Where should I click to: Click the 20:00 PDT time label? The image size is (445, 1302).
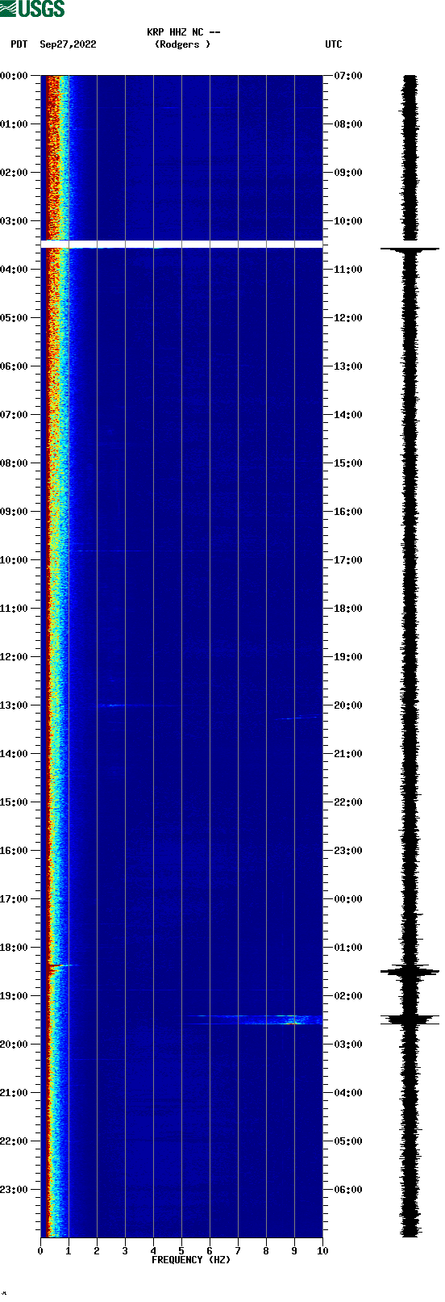pyautogui.click(x=14, y=1045)
